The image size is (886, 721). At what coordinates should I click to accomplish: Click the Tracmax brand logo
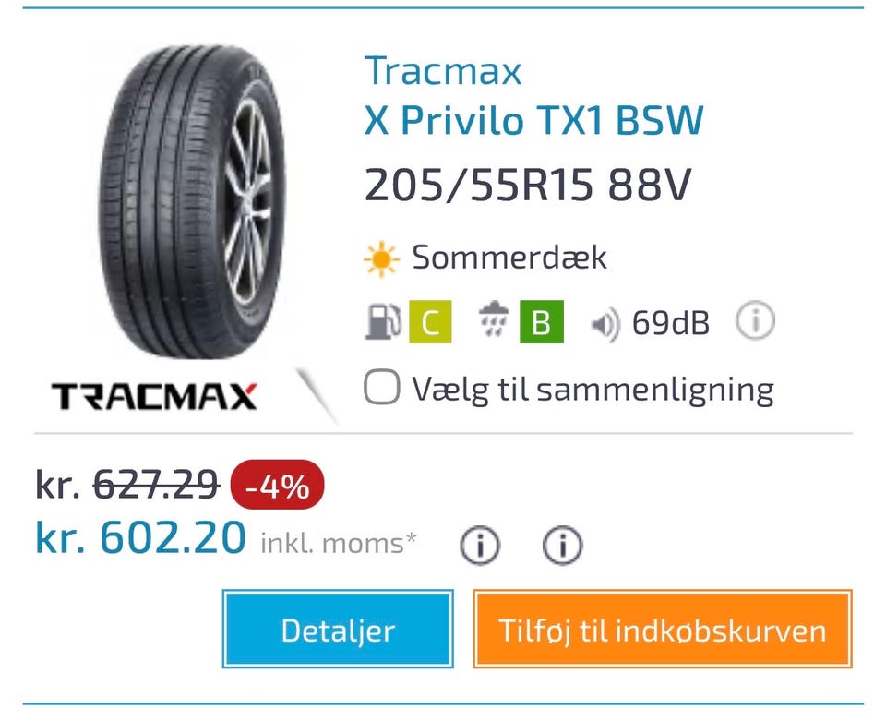[154, 397]
